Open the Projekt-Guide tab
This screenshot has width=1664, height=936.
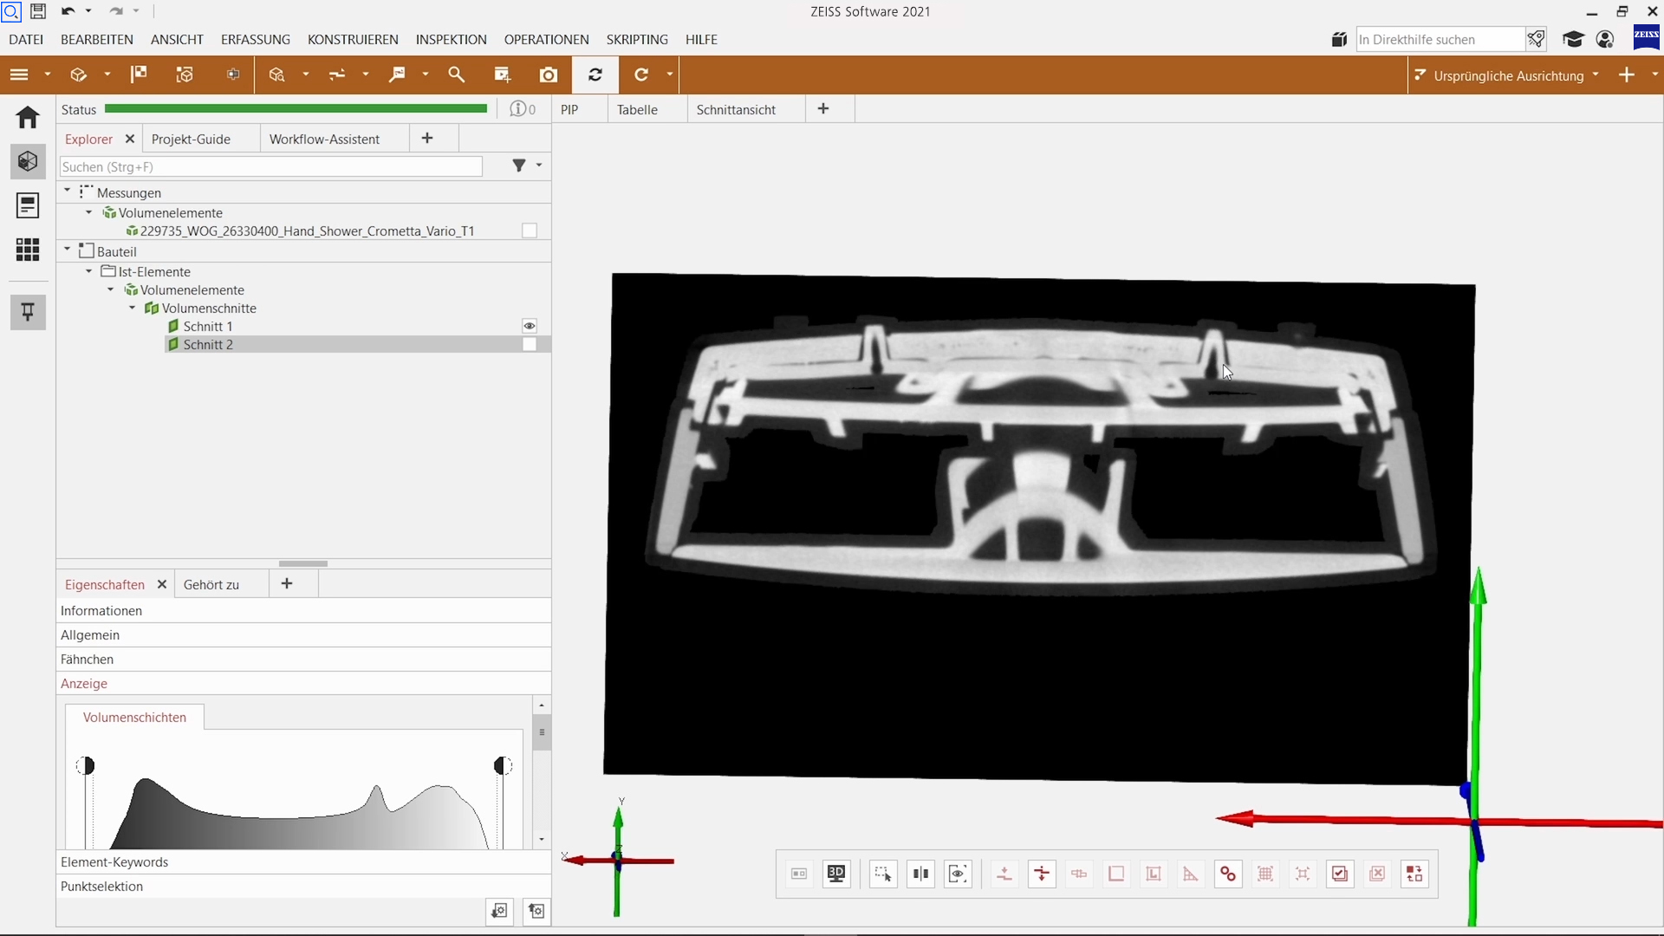coord(191,140)
